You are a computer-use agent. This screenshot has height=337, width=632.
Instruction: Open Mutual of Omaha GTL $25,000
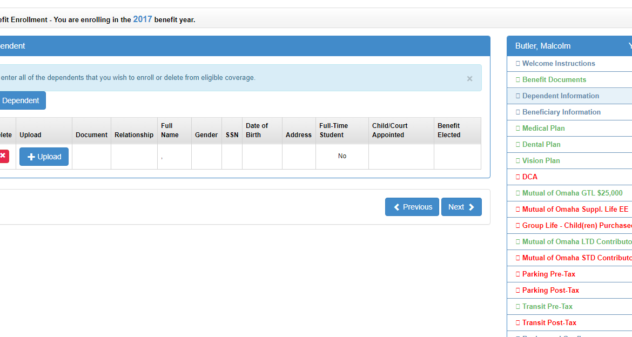(x=572, y=193)
